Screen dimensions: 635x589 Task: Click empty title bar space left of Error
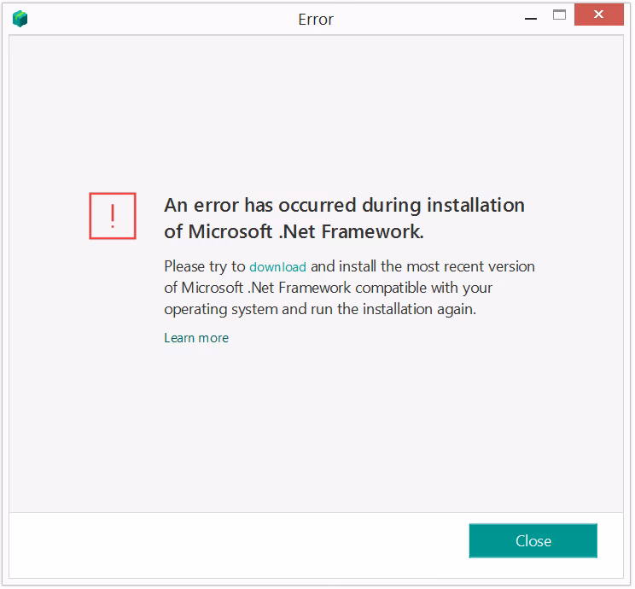162,19
